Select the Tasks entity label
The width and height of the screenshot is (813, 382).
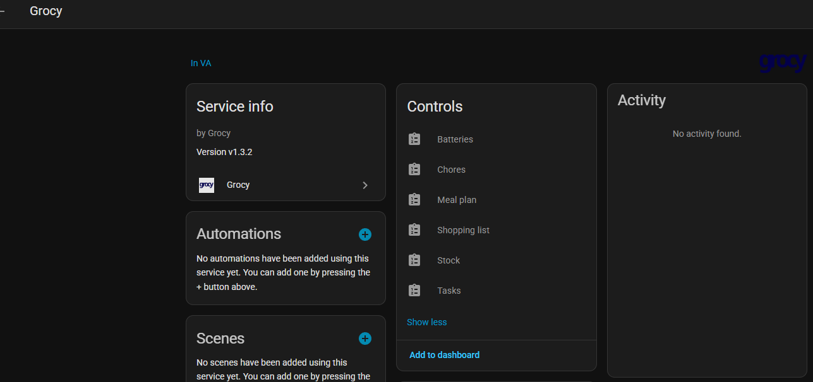[x=449, y=291]
